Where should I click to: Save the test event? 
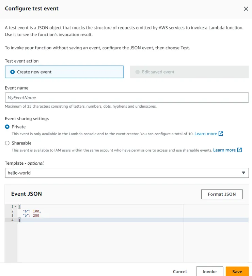237,272
